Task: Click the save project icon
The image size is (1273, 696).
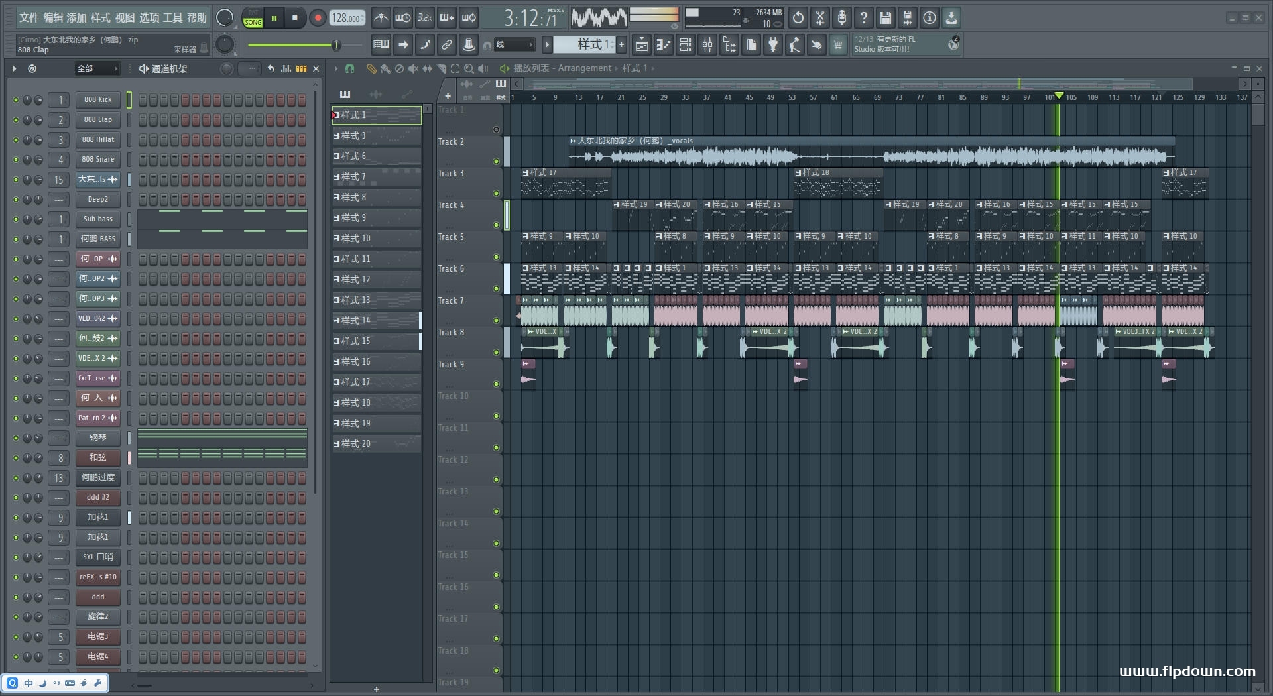Action: (885, 18)
